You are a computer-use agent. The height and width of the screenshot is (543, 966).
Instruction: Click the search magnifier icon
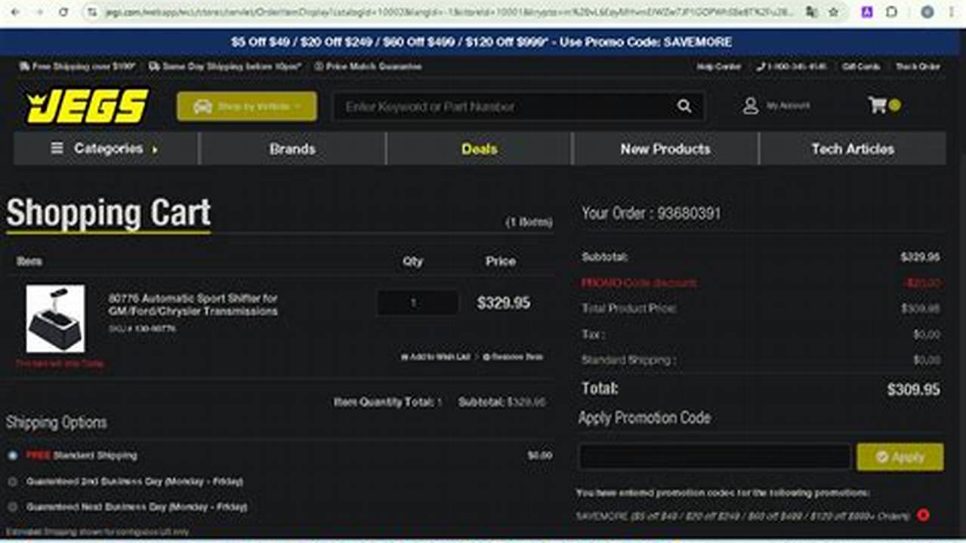[x=684, y=106]
